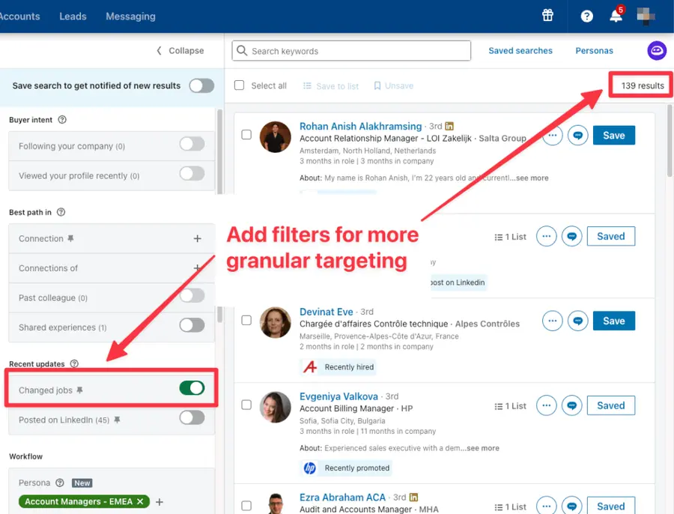Switch to the Leads tab
Viewport: 674px width, 514px height.
point(73,16)
